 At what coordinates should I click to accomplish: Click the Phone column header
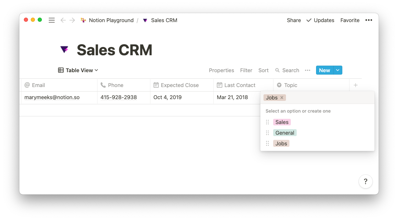[x=123, y=85]
